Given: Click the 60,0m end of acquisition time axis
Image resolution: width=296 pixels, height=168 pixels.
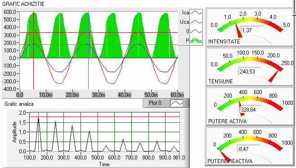Looking at the screenshot, I should (177, 95).
